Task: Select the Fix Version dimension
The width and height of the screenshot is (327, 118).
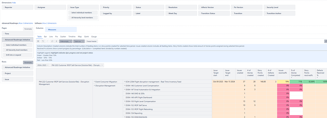Action: pos(247,7)
